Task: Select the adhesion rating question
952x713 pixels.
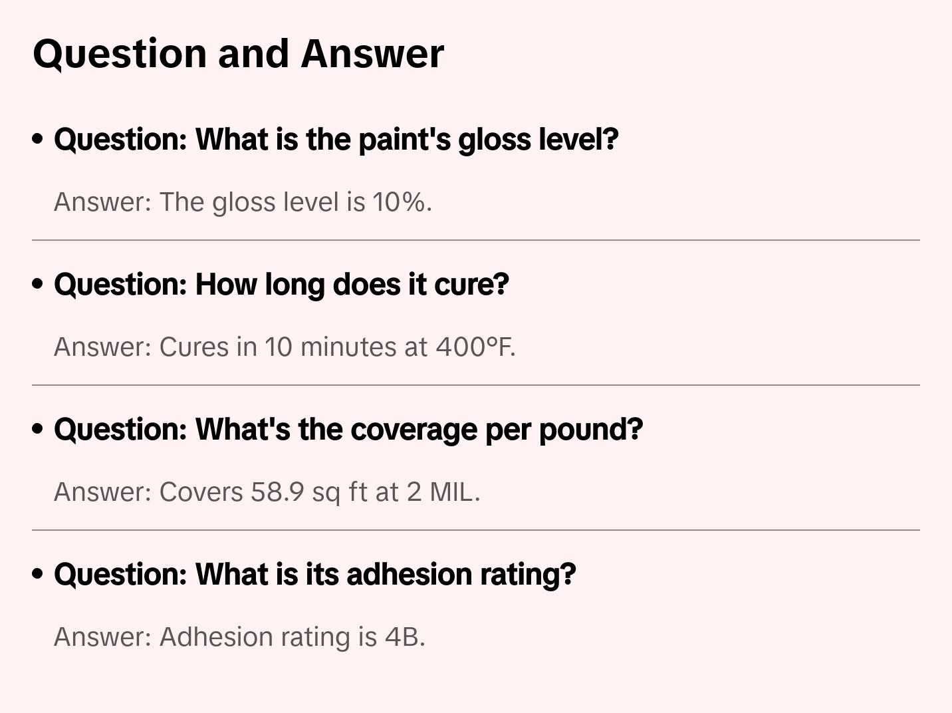Action: [315, 575]
